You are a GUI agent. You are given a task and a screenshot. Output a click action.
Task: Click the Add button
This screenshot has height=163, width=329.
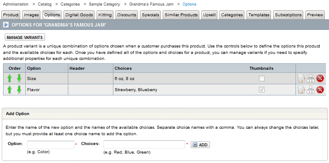point(200,145)
